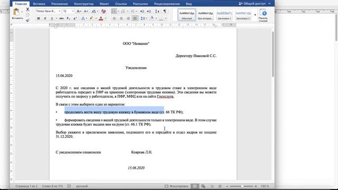
Task: Open underline style dropdown arrow
Action: [x=57, y=18]
